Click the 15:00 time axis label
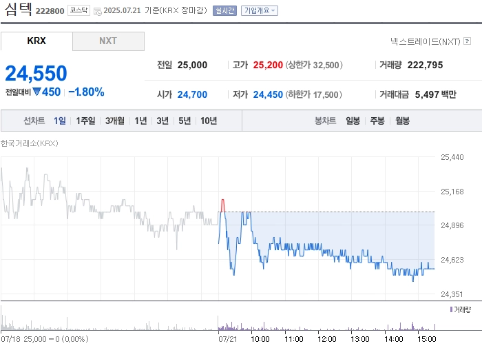482x348 pixels. [427, 339]
